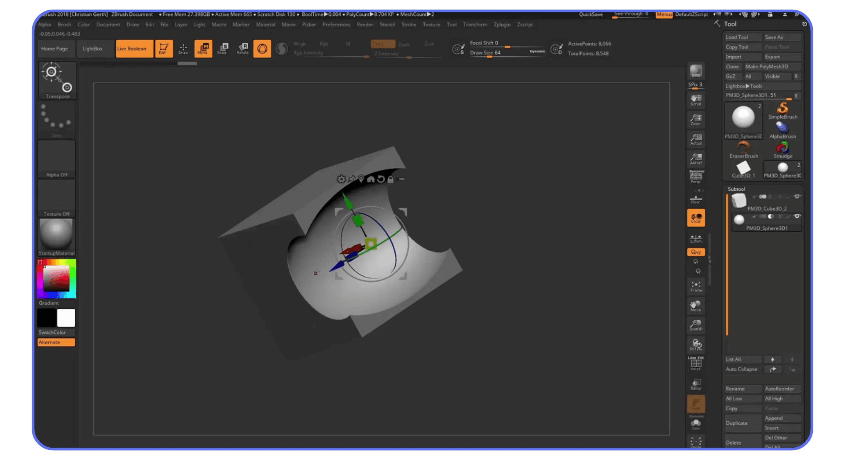
Task: Select the Smudge tool
Action: [x=783, y=150]
